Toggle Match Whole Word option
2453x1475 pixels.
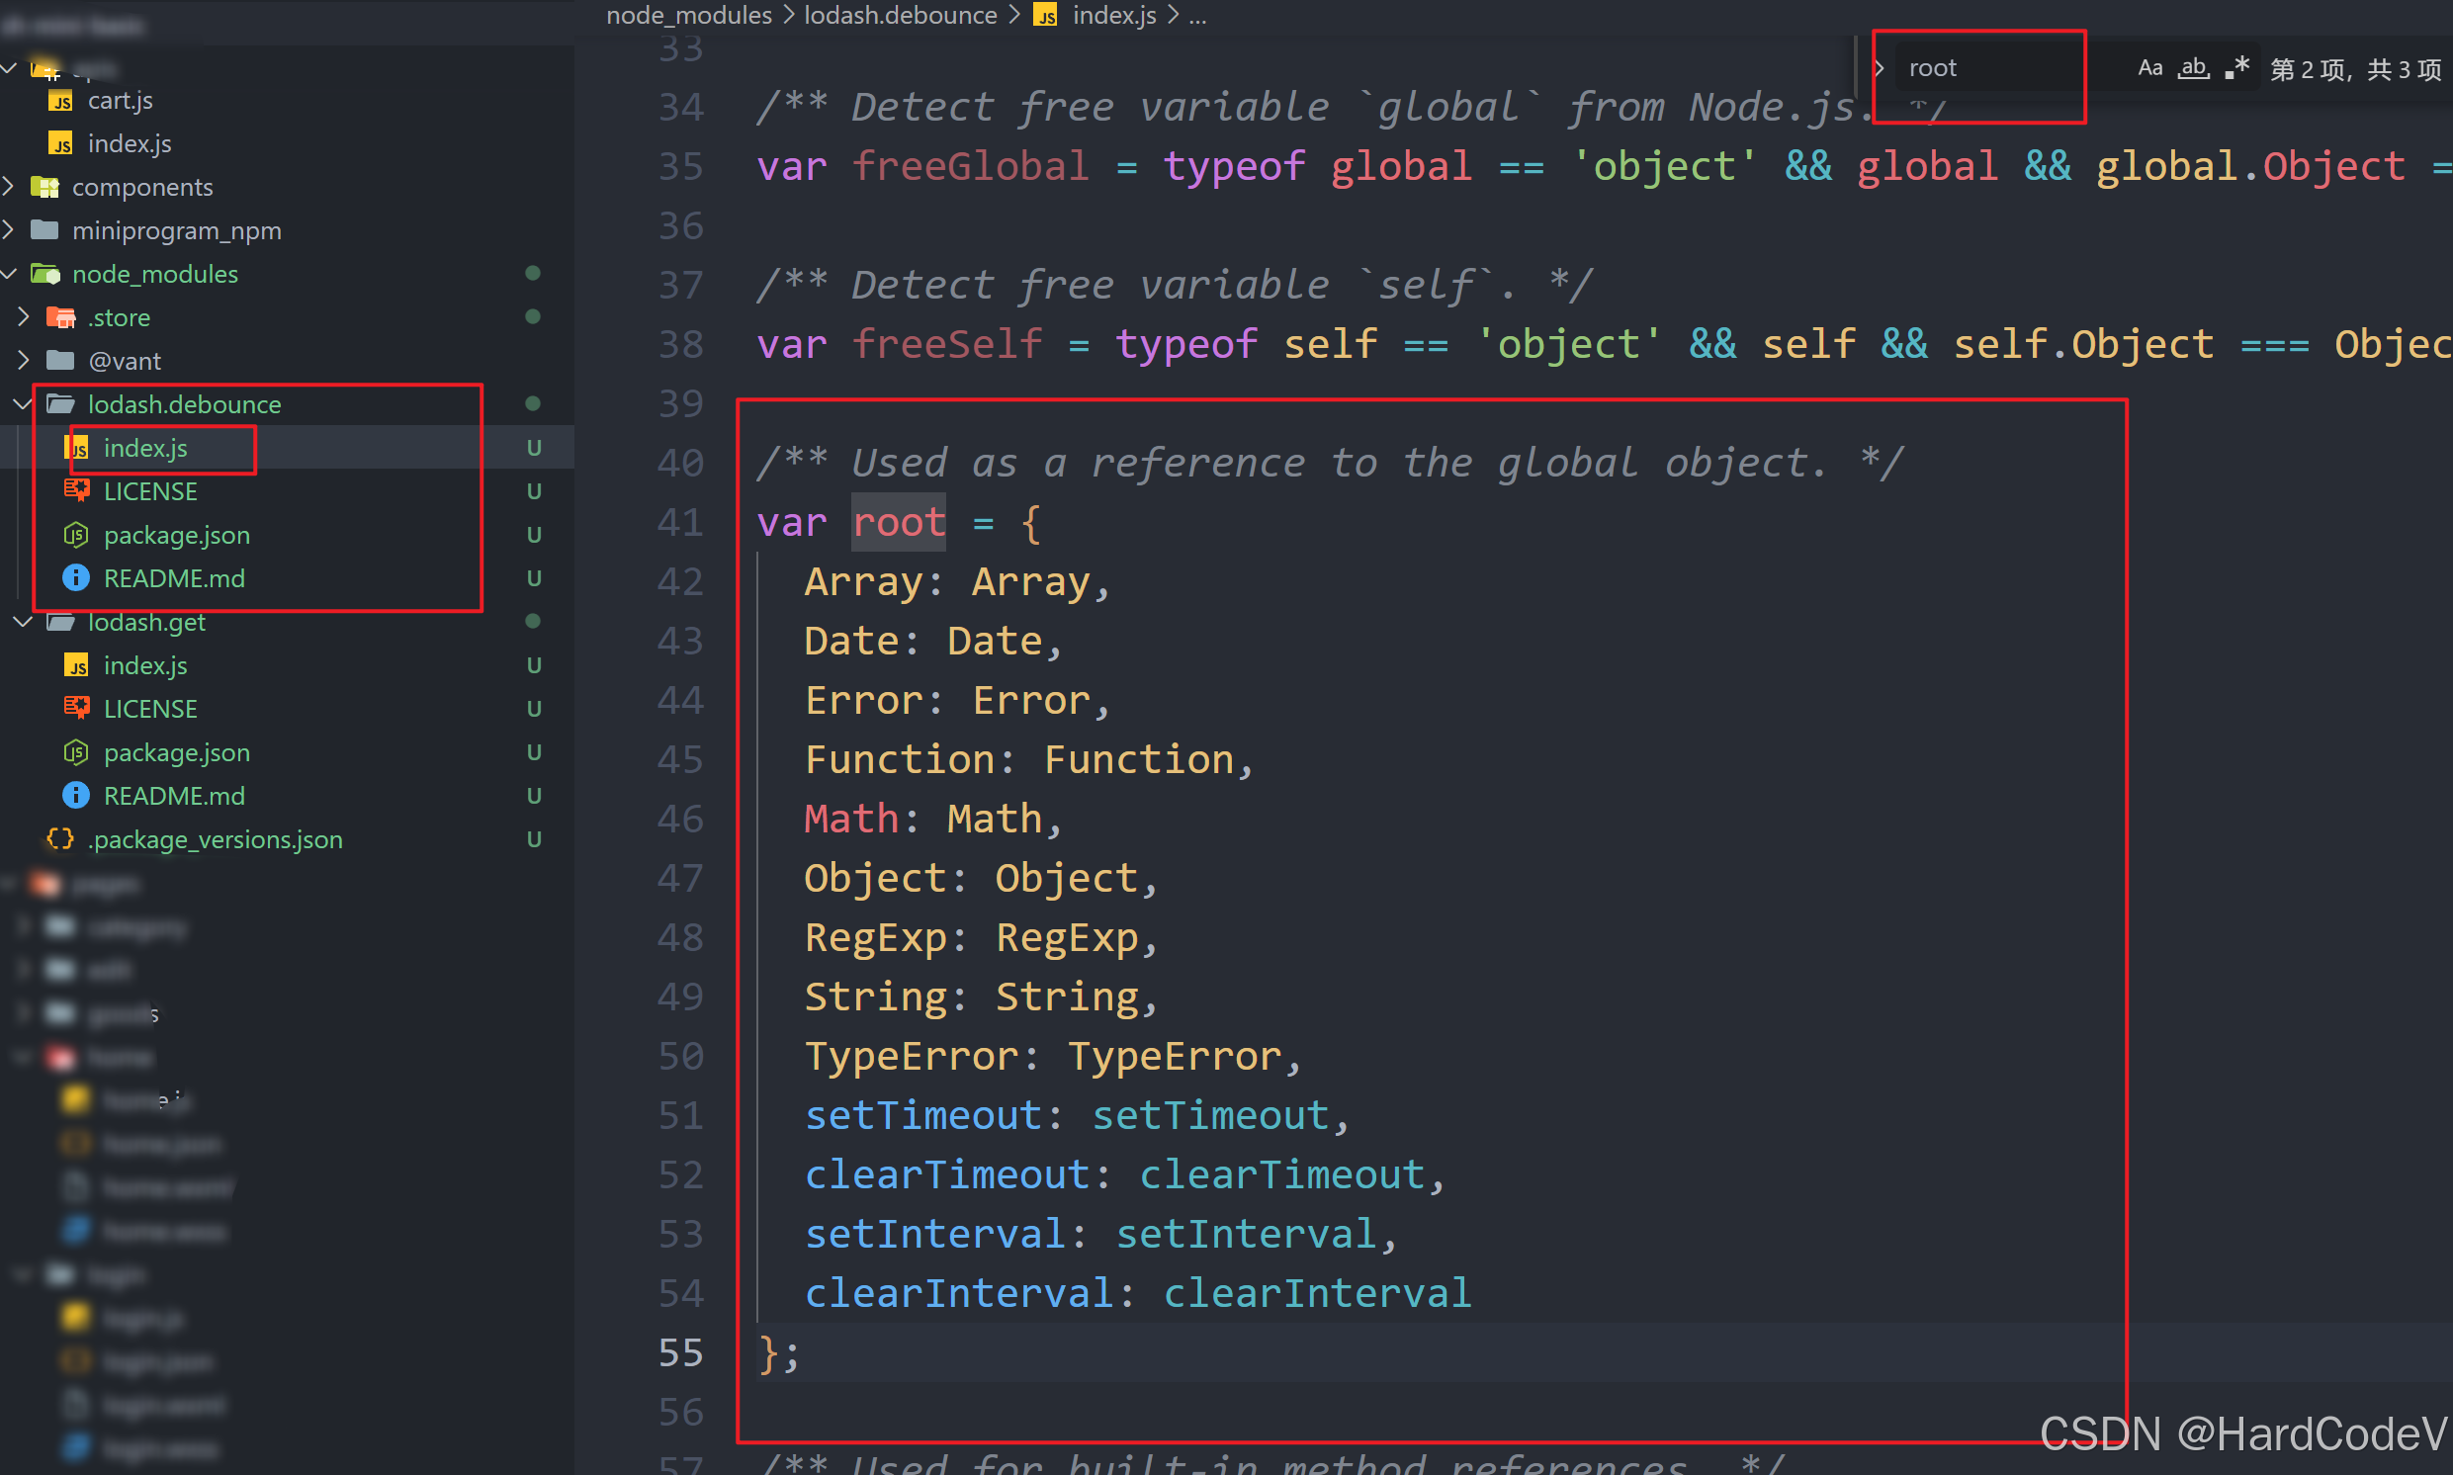click(2193, 67)
